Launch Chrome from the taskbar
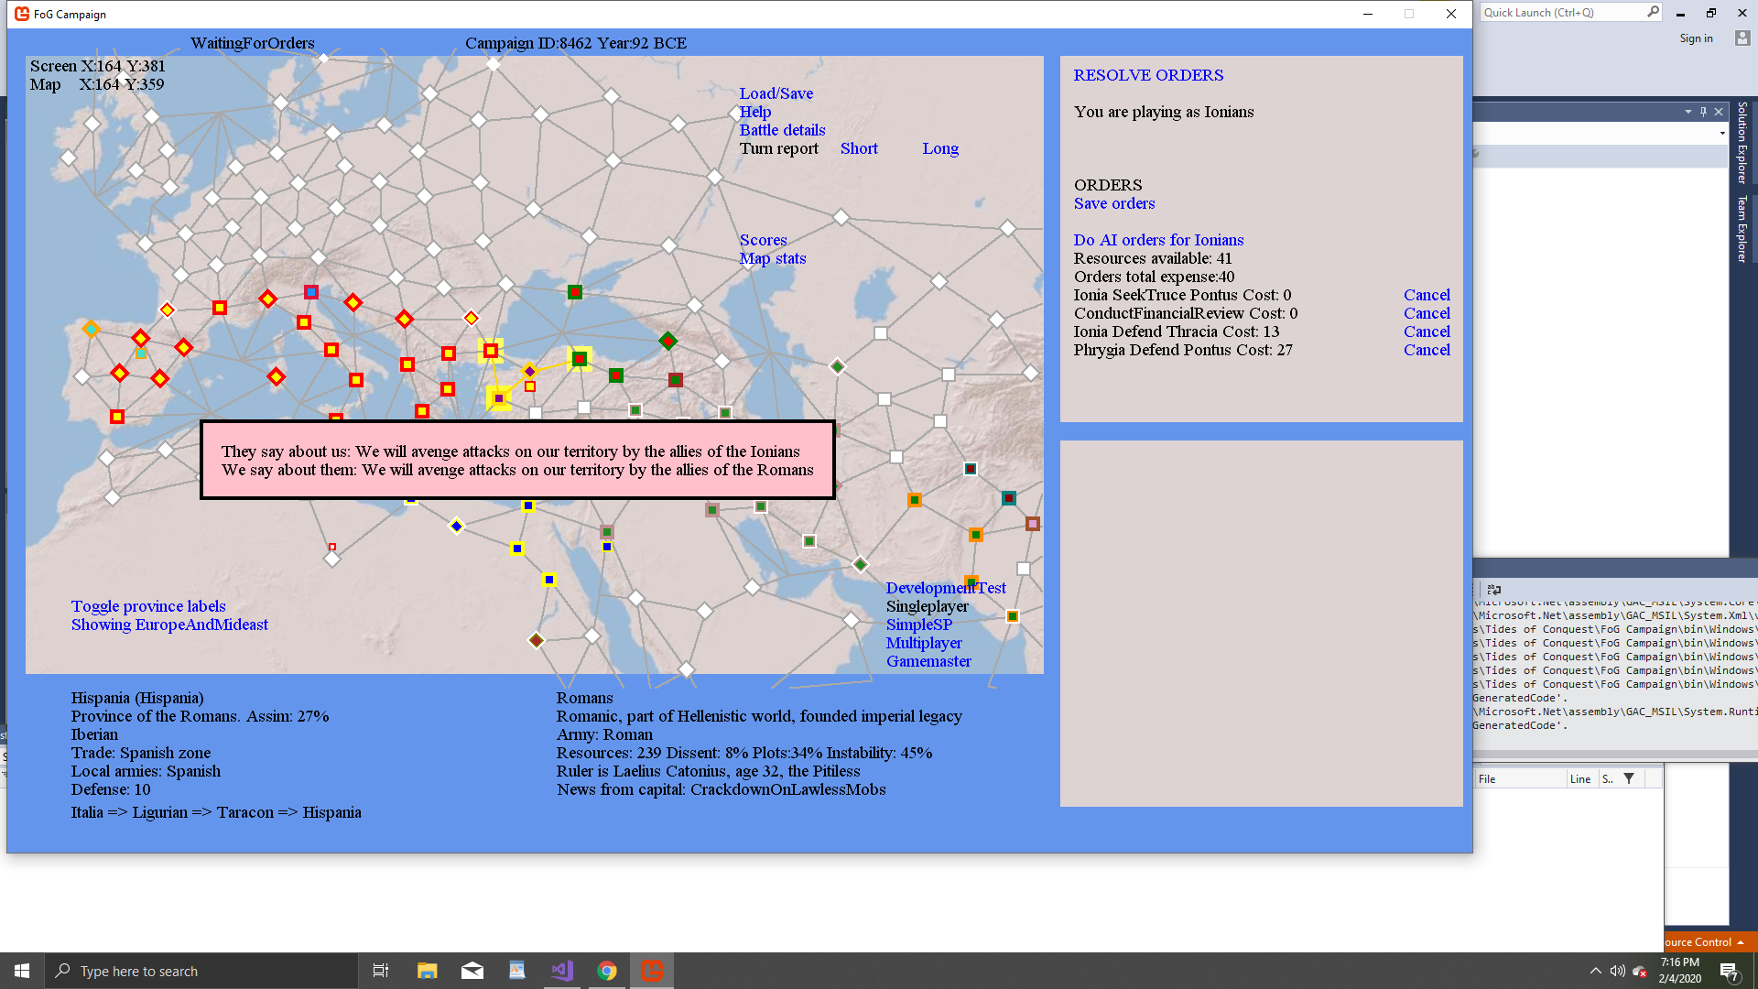The image size is (1758, 989). [607, 971]
